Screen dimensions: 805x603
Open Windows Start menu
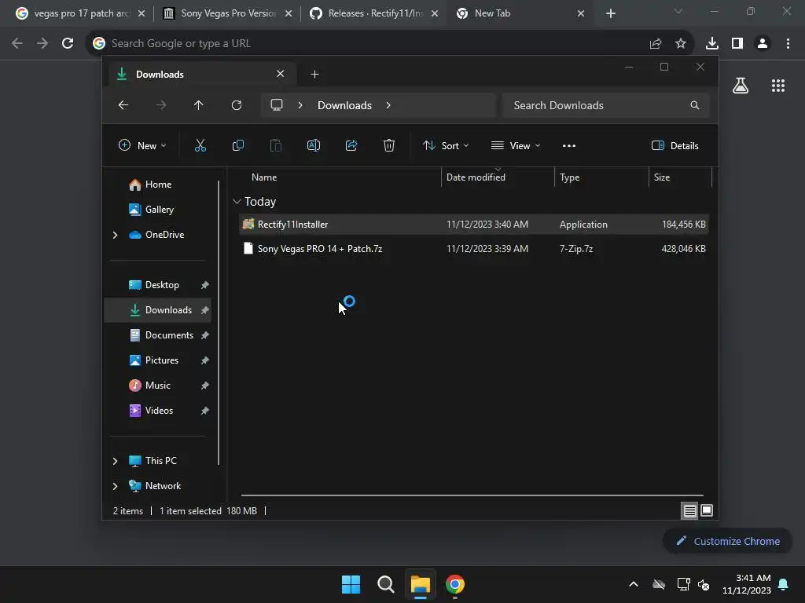click(351, 584)
